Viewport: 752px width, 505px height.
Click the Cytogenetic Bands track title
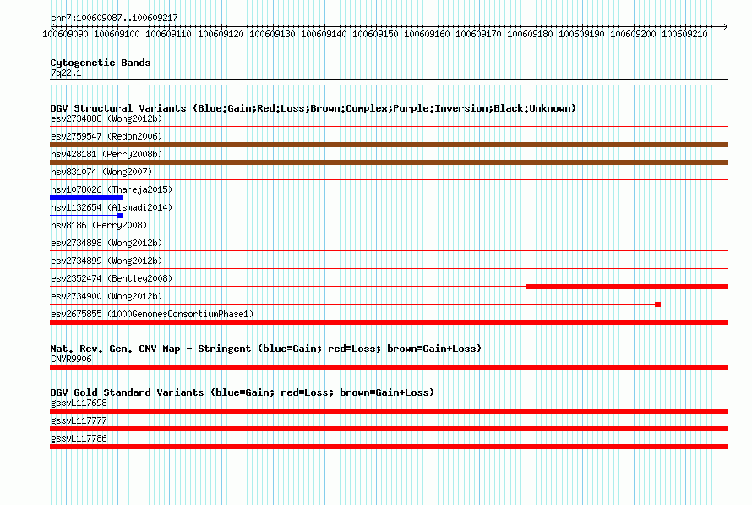(101, 63)
